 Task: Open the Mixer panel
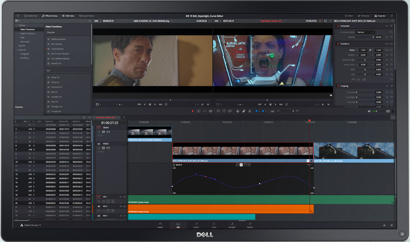[349, 16]
